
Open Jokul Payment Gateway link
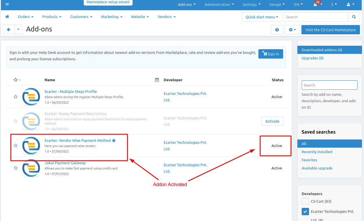(65, 163)
